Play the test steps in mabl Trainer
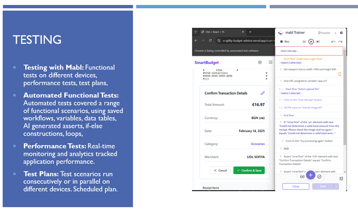Viewport: 358px width, 210px height. click(311, 42)
